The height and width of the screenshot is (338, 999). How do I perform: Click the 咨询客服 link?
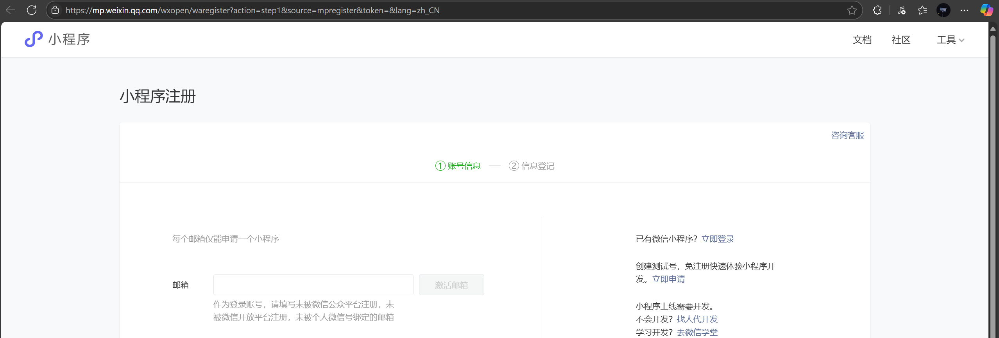pyautogui.click(x=847, y=135)
